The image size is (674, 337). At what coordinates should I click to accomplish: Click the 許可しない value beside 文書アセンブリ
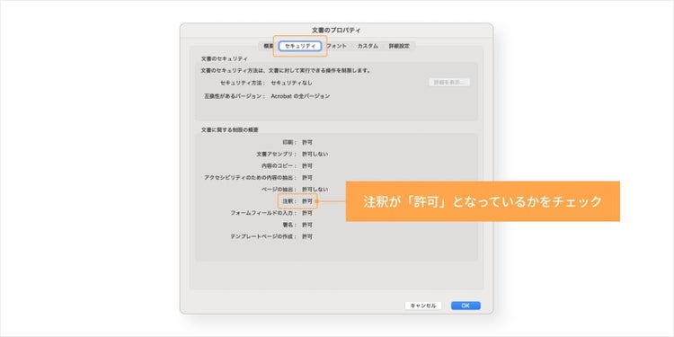(x=315, y=154)
